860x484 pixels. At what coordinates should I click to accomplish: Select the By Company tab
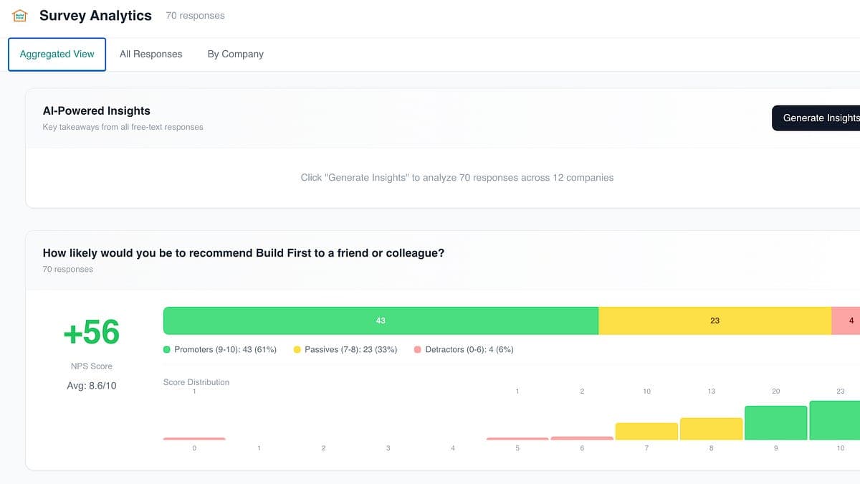(x=235, y=54)
